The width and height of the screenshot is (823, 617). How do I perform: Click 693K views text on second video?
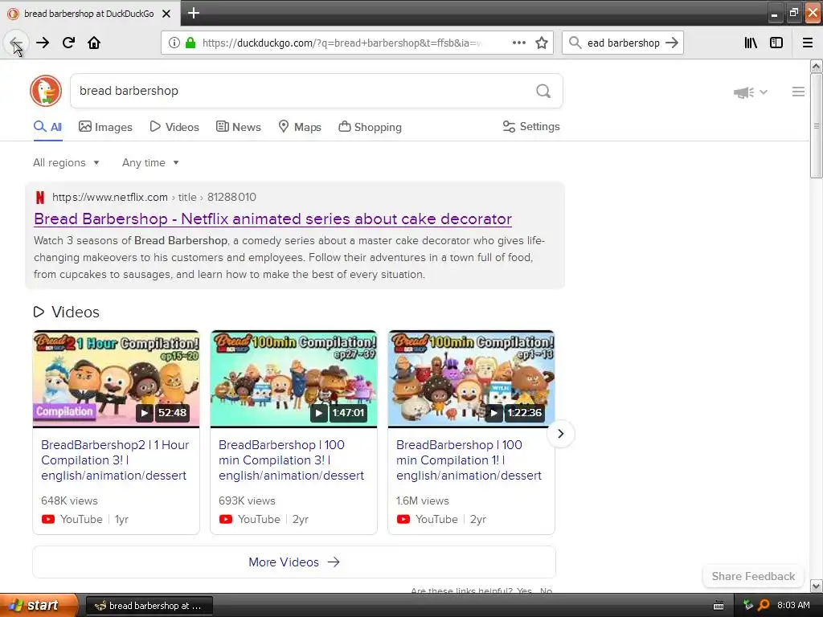(x=247, y=501)
